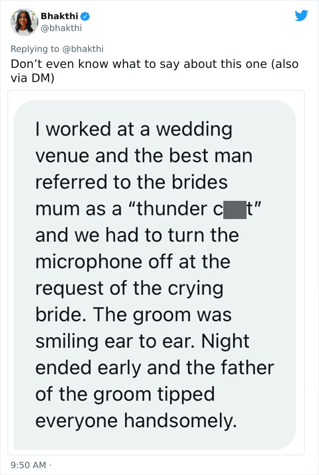Viewport: 319px width, 475px height.
Task: Open Bhakthi's profile picture
Action: coord(23,22)
